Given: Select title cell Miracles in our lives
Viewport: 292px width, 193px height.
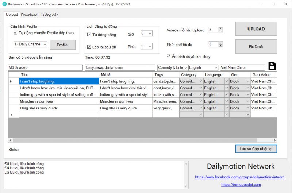Looking at the screenshot, I should point(59,101).
